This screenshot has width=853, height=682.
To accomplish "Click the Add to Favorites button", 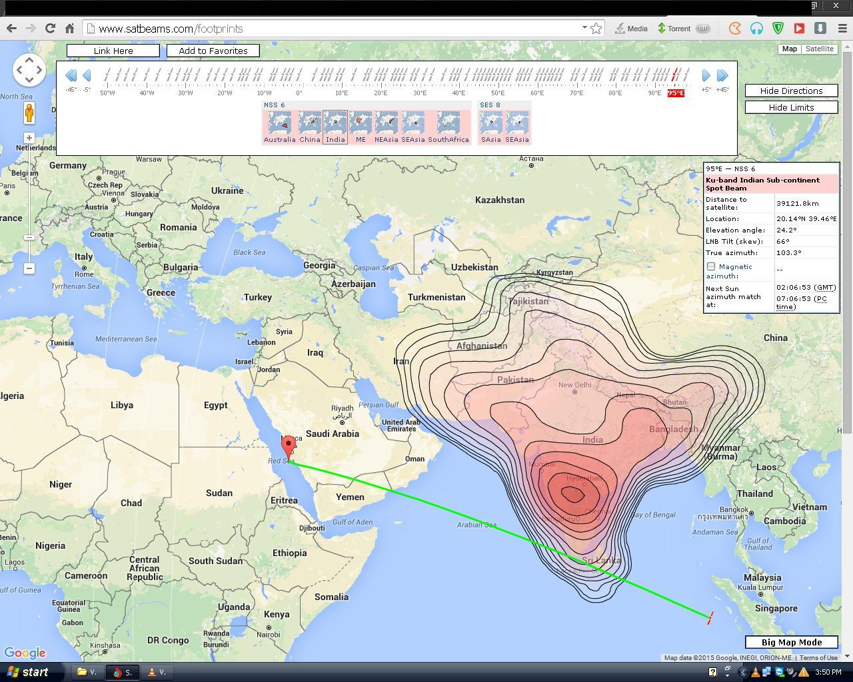I will coord(213,51).
